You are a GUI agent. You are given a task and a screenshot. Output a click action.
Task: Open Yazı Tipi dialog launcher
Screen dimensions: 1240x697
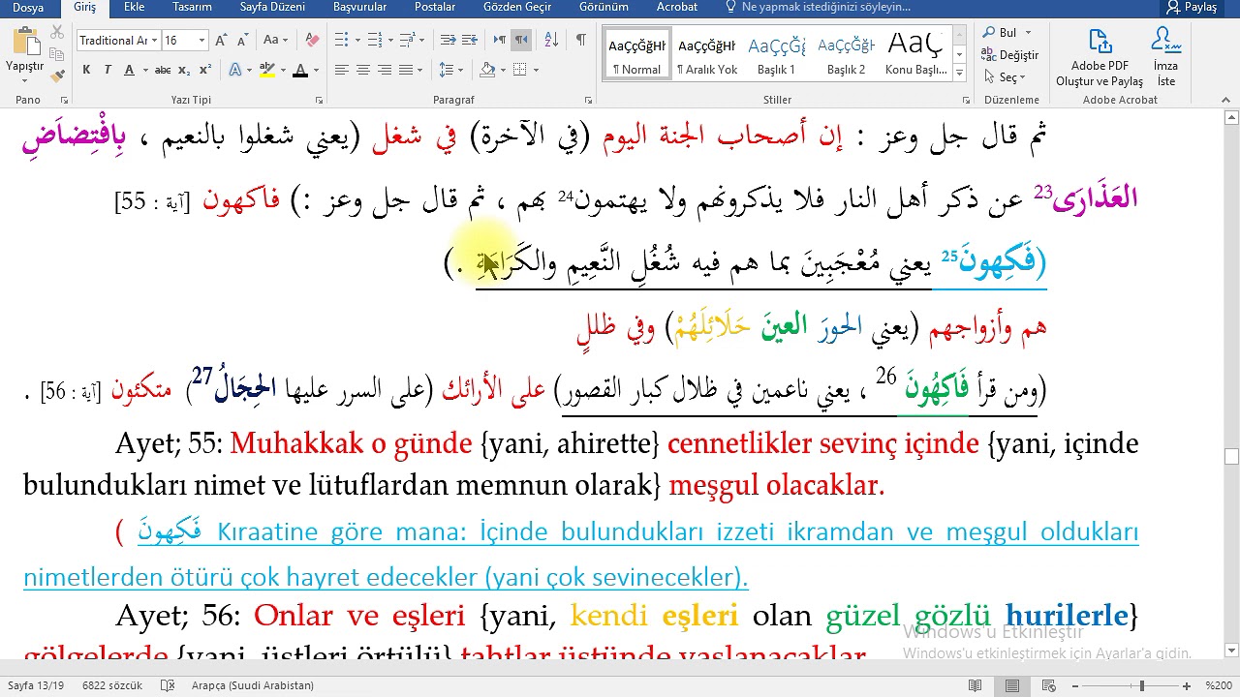click(319, 100)
